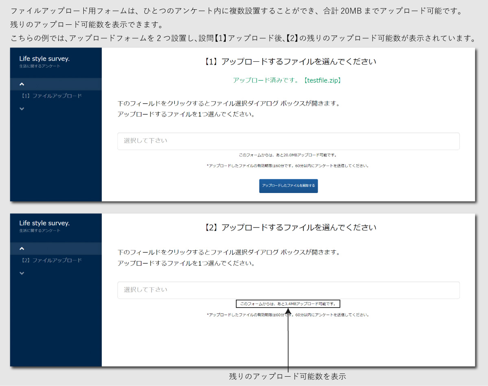Select the 【1】ファイルアップロード sidebar item
The image size is (488, 386).
coord(51,96)
